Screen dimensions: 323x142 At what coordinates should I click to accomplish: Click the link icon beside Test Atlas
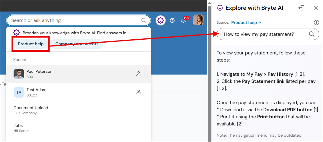139,92
